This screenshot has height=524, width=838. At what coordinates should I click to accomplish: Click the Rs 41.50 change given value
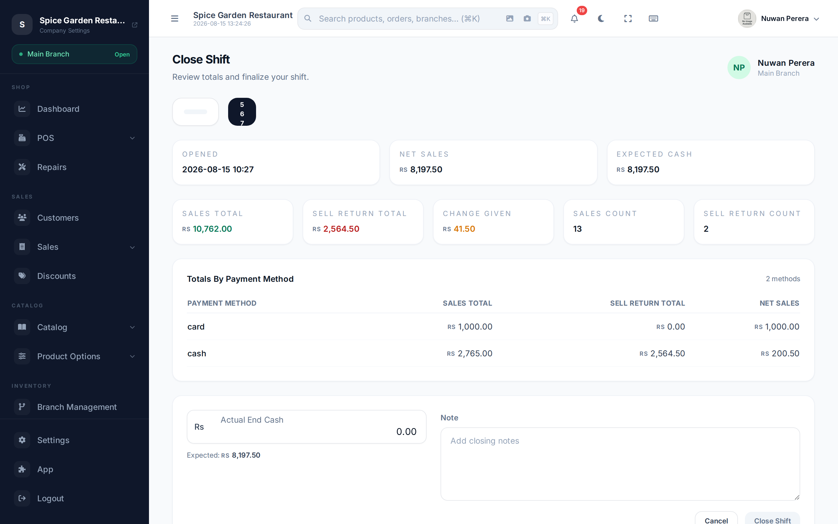(x=459, y=229)
